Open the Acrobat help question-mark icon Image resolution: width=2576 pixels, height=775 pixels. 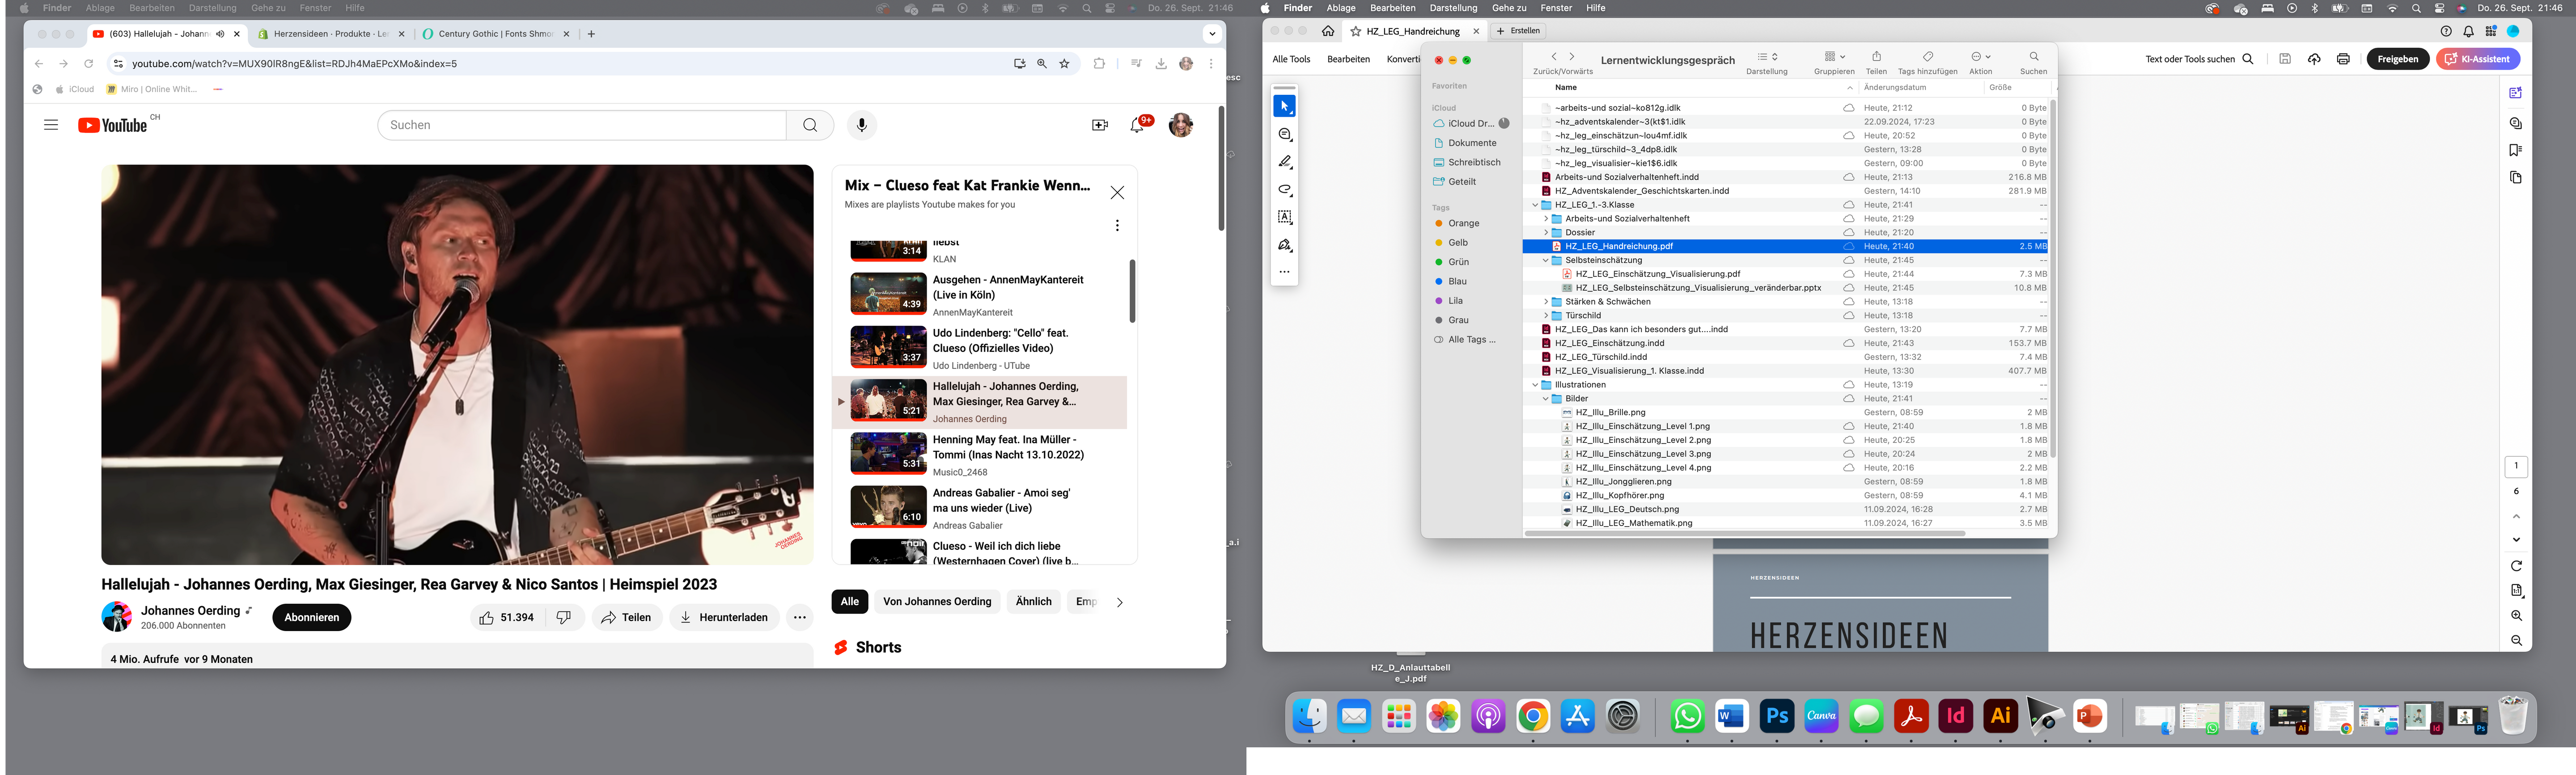click(2446, 31)
